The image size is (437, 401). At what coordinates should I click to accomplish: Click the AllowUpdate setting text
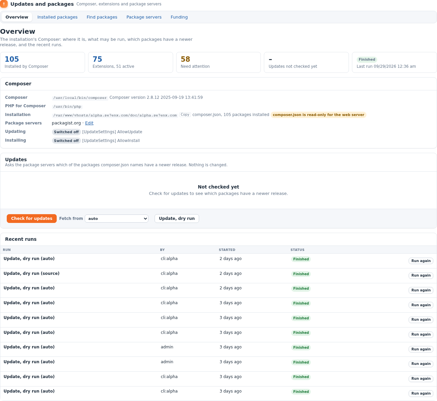pos(112,132)
